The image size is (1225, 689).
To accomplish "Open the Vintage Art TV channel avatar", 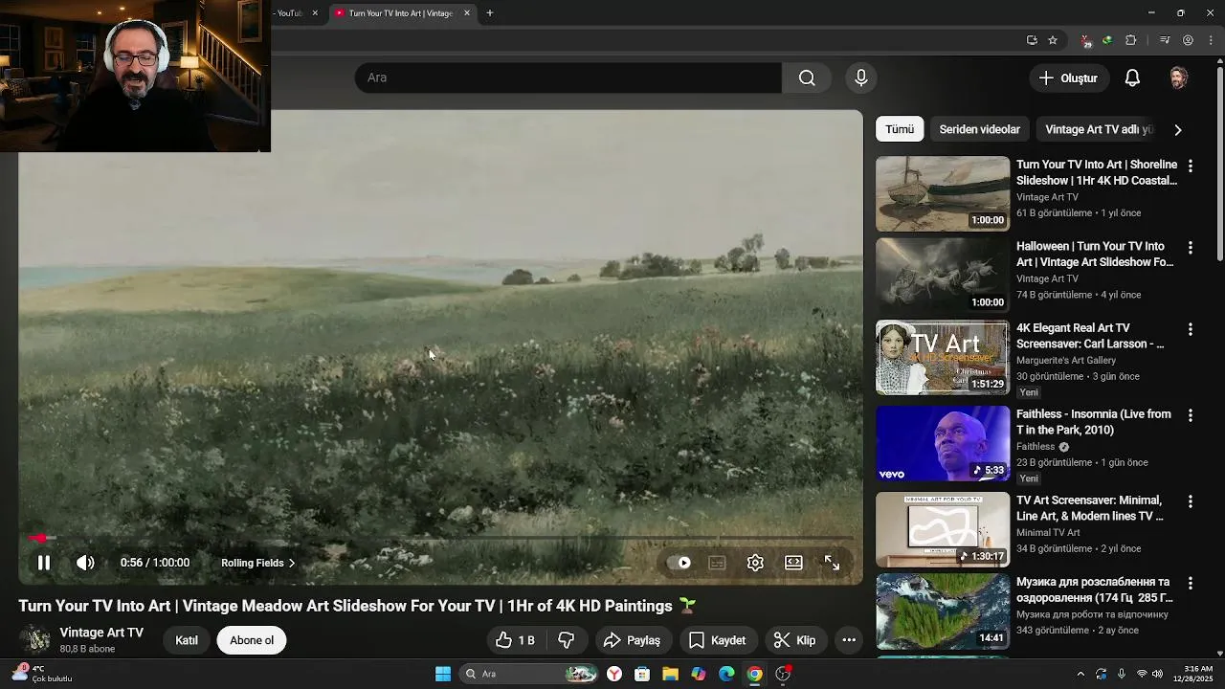I will coord(35,639).
